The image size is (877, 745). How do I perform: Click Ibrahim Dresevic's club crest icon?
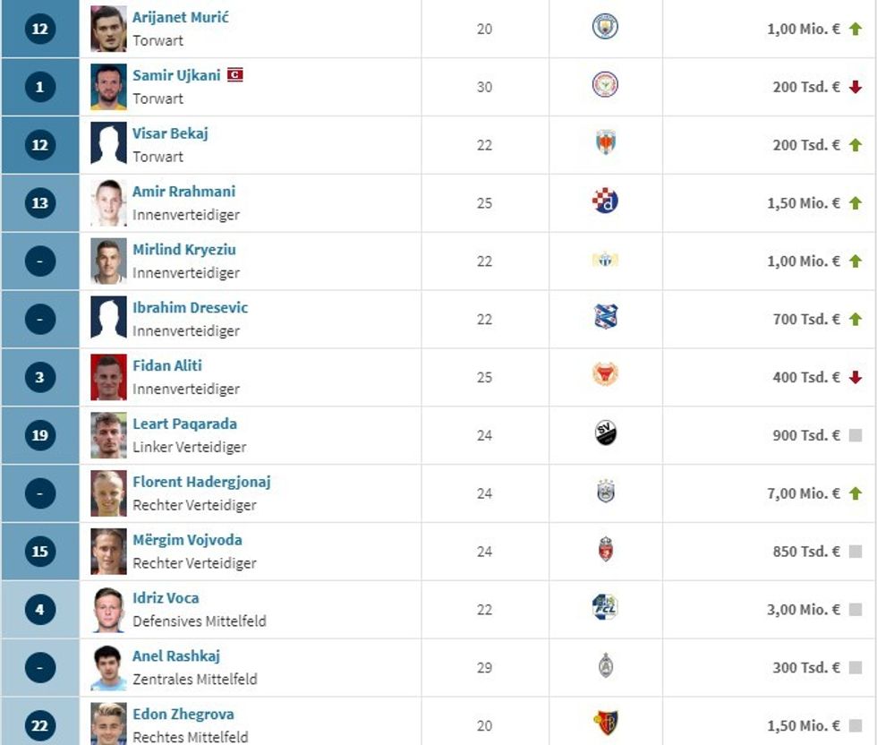pos(606,317)
